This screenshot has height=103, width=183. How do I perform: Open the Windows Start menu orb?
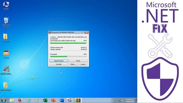click(x=3, y=100)
